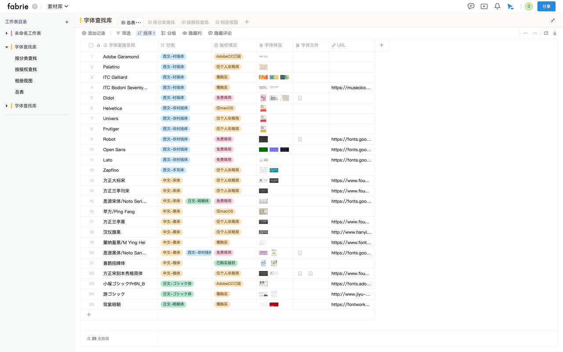Open the 分组 group menu
The height and width of the screenshot is (352, 563).
point(168,33)
